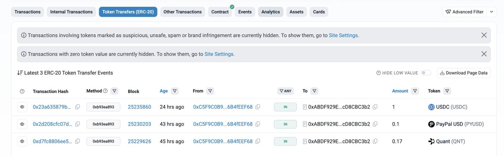Open the To column filter

pyautogui.click(x=315, y=91)
